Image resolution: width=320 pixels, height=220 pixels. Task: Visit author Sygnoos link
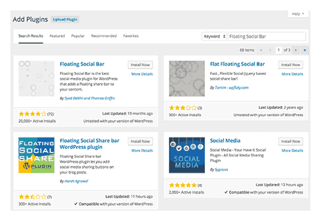point(222,169)
